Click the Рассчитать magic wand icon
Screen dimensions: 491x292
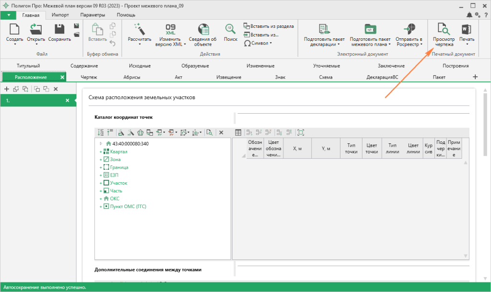(140, 29)
